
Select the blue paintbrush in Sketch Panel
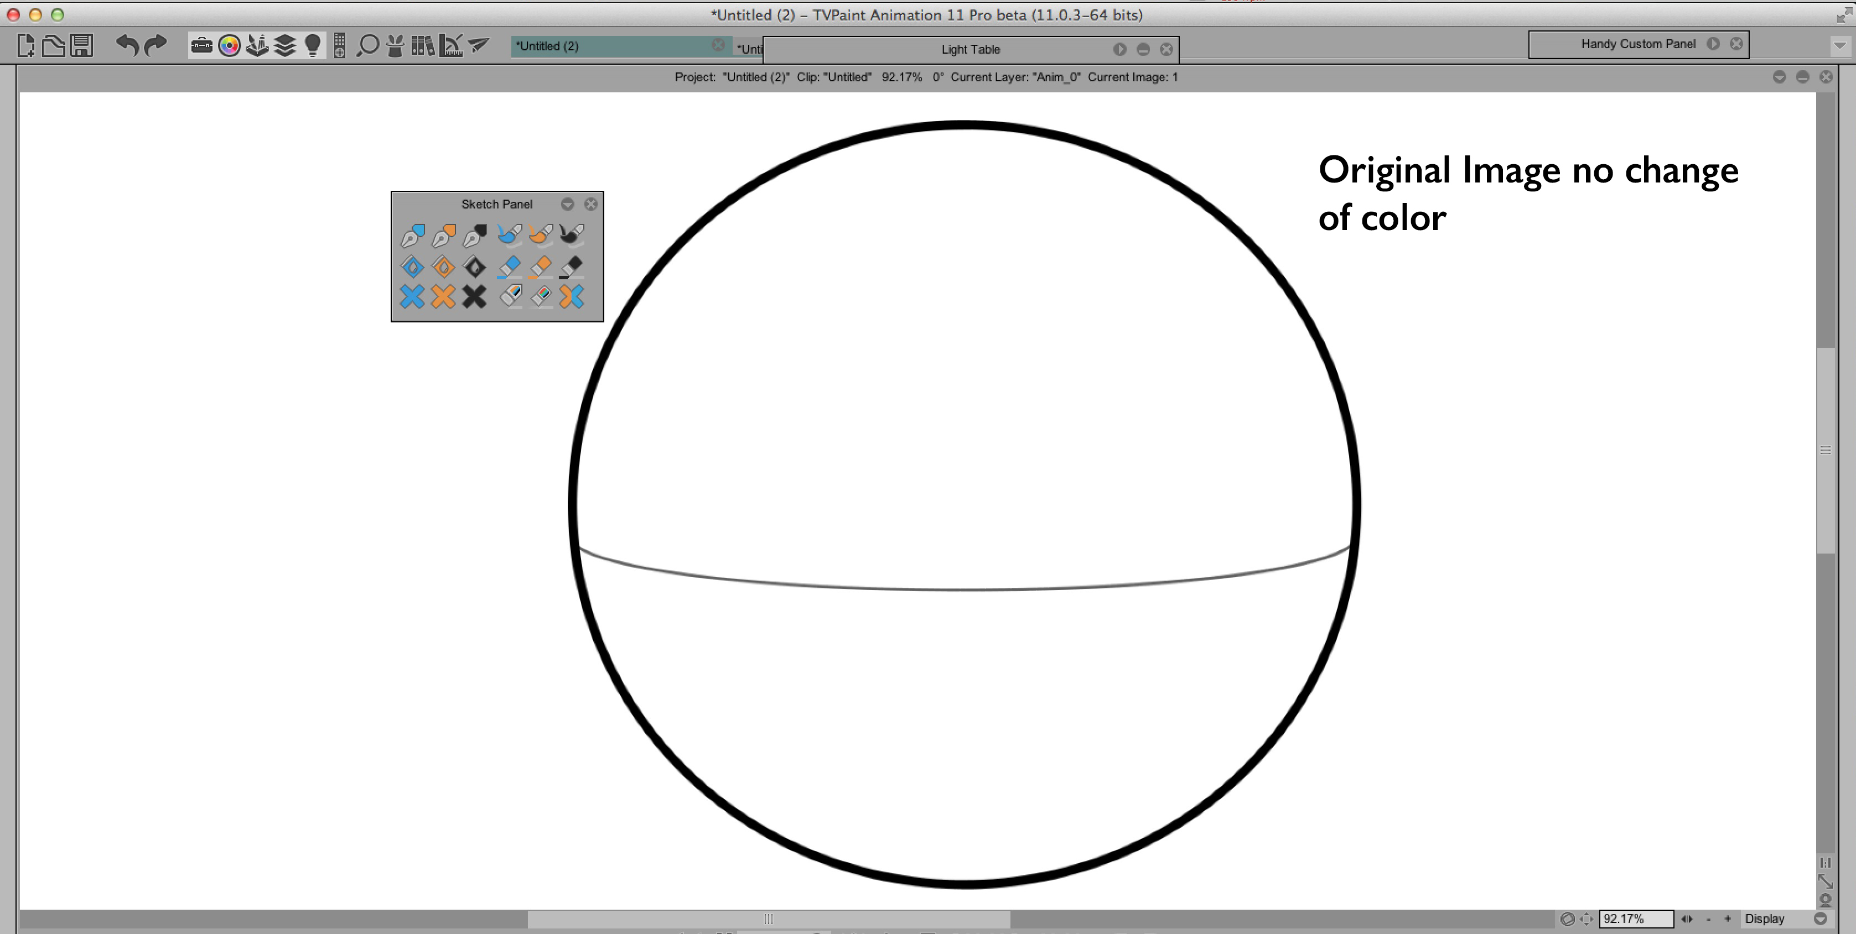click(x=510, y=235)
